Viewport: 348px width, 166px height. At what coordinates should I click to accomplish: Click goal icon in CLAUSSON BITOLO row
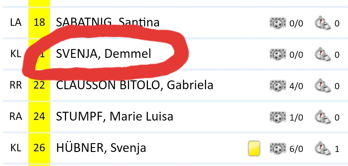click(x=278, y=86)
